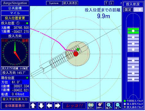This screenshot has height=111, width=145.
Task: Click the small up arrow in the top bar
Action: point(106,3)
